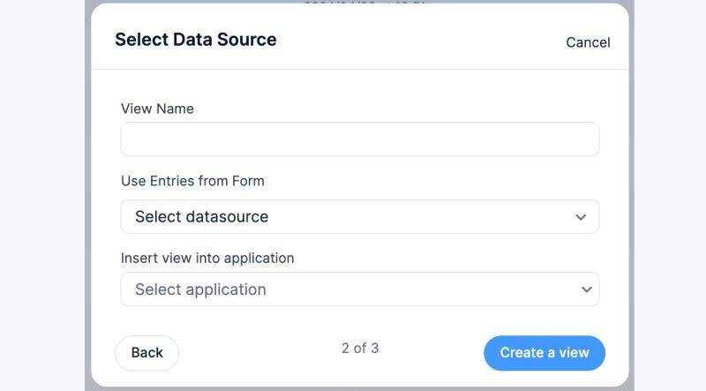Open the Select datasource dropdown
This screenshot has height=391, width=706.
pyautogui.click(x=359, y=216)
